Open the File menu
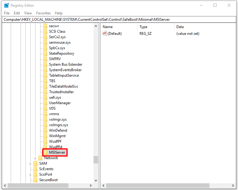 [7, 13]
